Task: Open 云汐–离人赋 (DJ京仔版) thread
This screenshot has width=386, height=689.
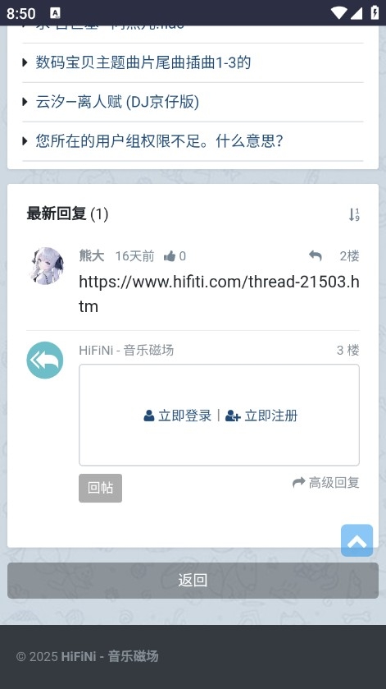Action: click(117, 102)
